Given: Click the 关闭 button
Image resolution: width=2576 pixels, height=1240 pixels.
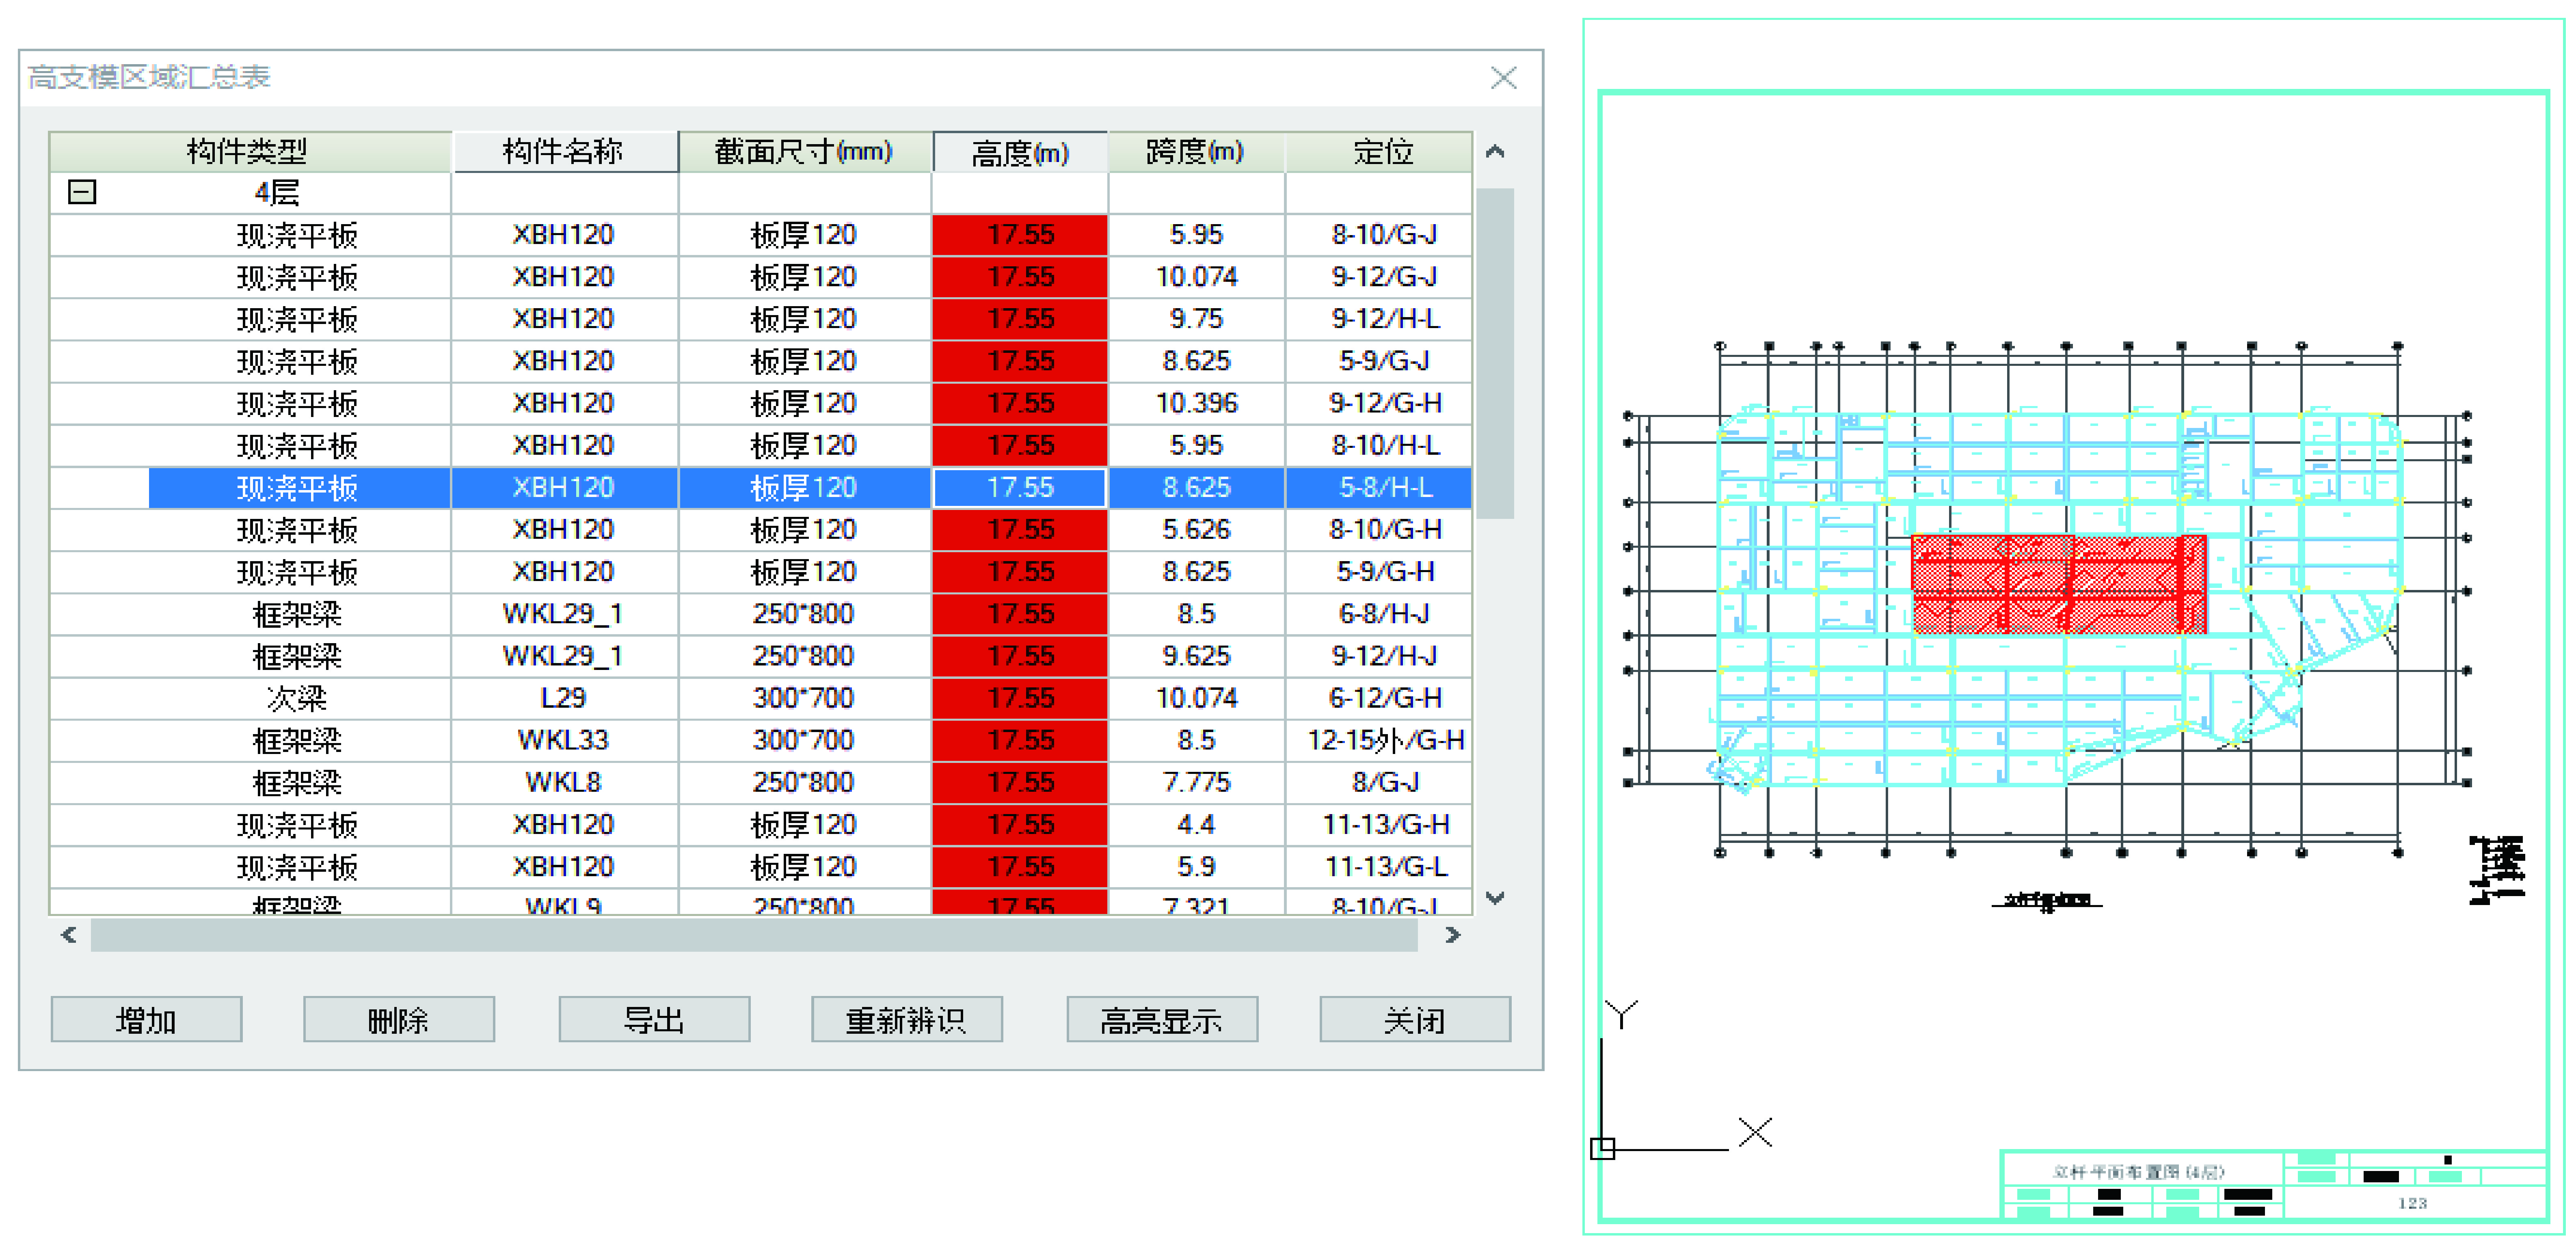Looking at the screenshot, I should pyautogui.click(x=1415, y=1020).
